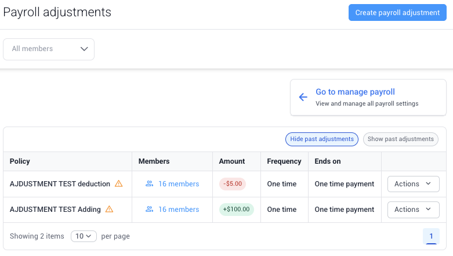The width and height of the screenshot is (453, 256).
Task: Click View and manage all payroll settings text
Action: [x=367, y=103]
